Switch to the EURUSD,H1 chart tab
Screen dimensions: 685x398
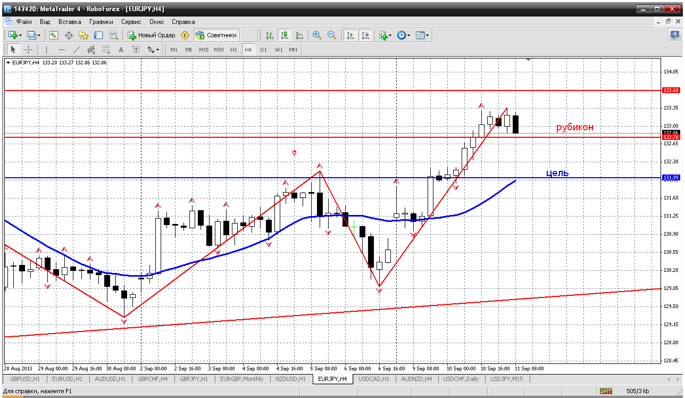tap(67, 379)
